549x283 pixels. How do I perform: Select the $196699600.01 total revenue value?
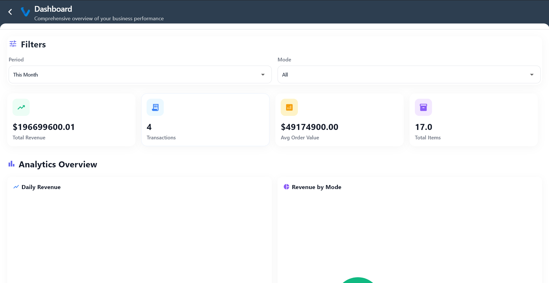[x=44, y=127]
